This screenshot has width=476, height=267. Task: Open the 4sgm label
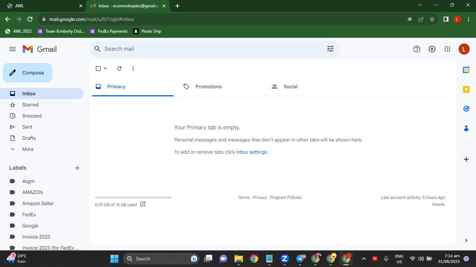(42, 181)
